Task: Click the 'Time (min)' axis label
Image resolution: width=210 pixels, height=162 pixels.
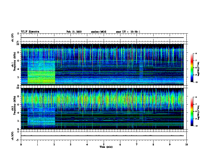Action: click(x=106, y=147)
